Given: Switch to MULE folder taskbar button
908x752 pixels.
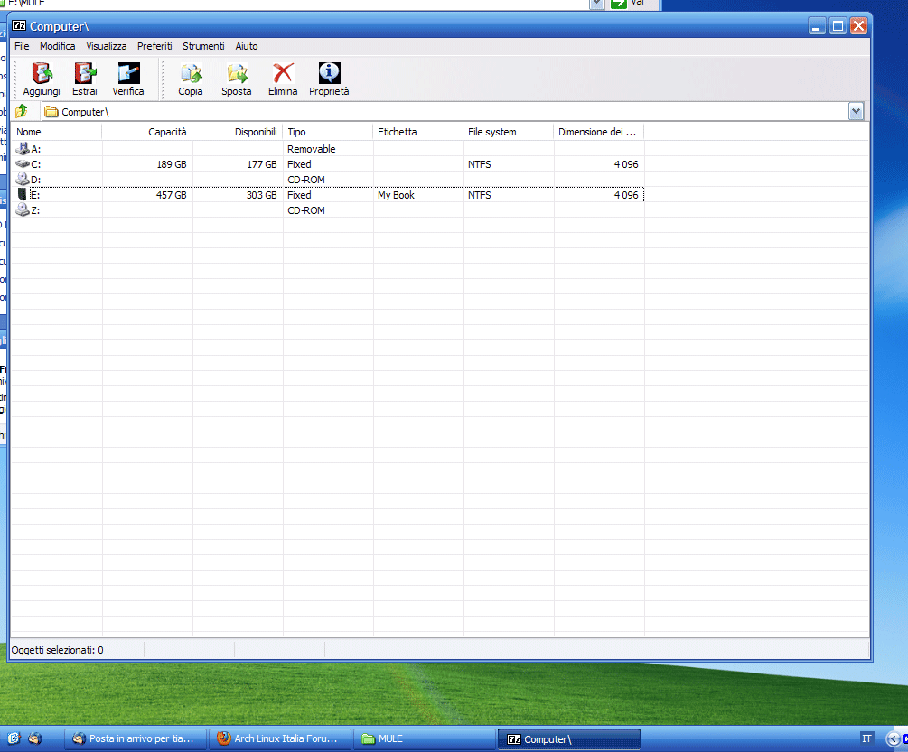Looking at the screenshot, I should (425, 738).
